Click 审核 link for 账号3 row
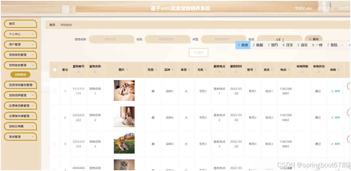This screenshot has height=171, width=351. tap(336, 144)
